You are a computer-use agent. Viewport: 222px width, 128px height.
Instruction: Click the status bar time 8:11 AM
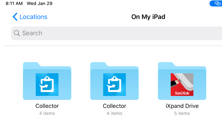[x=14, y=3]
